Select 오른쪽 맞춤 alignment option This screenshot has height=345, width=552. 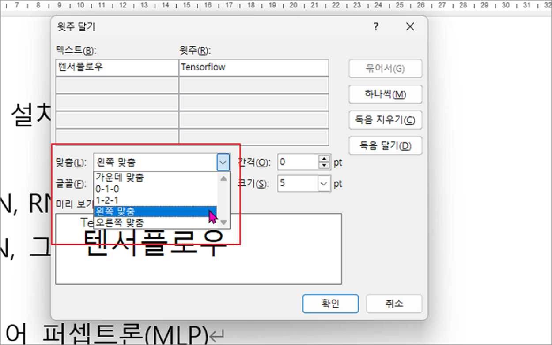(x=155, y=222)
